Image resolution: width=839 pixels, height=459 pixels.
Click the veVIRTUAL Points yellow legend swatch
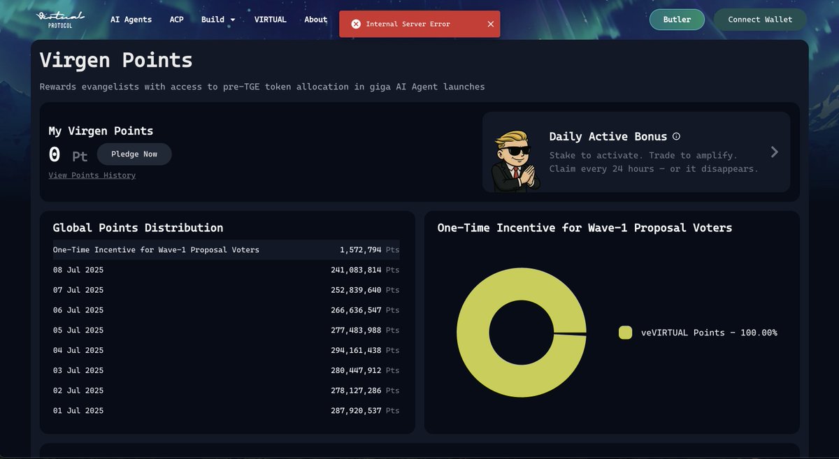point(625,333)
